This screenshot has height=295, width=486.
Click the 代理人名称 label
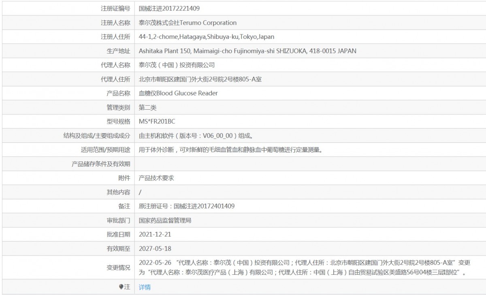[x=115, y=65]
